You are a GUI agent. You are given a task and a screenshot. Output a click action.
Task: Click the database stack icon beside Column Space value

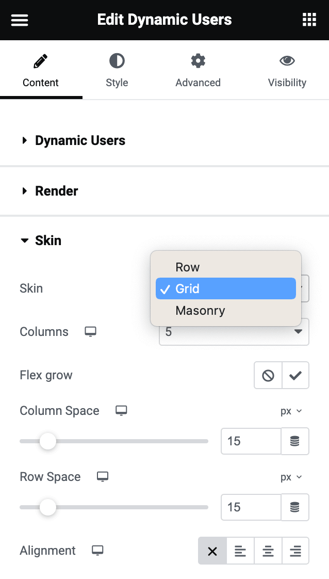point(295,441)
